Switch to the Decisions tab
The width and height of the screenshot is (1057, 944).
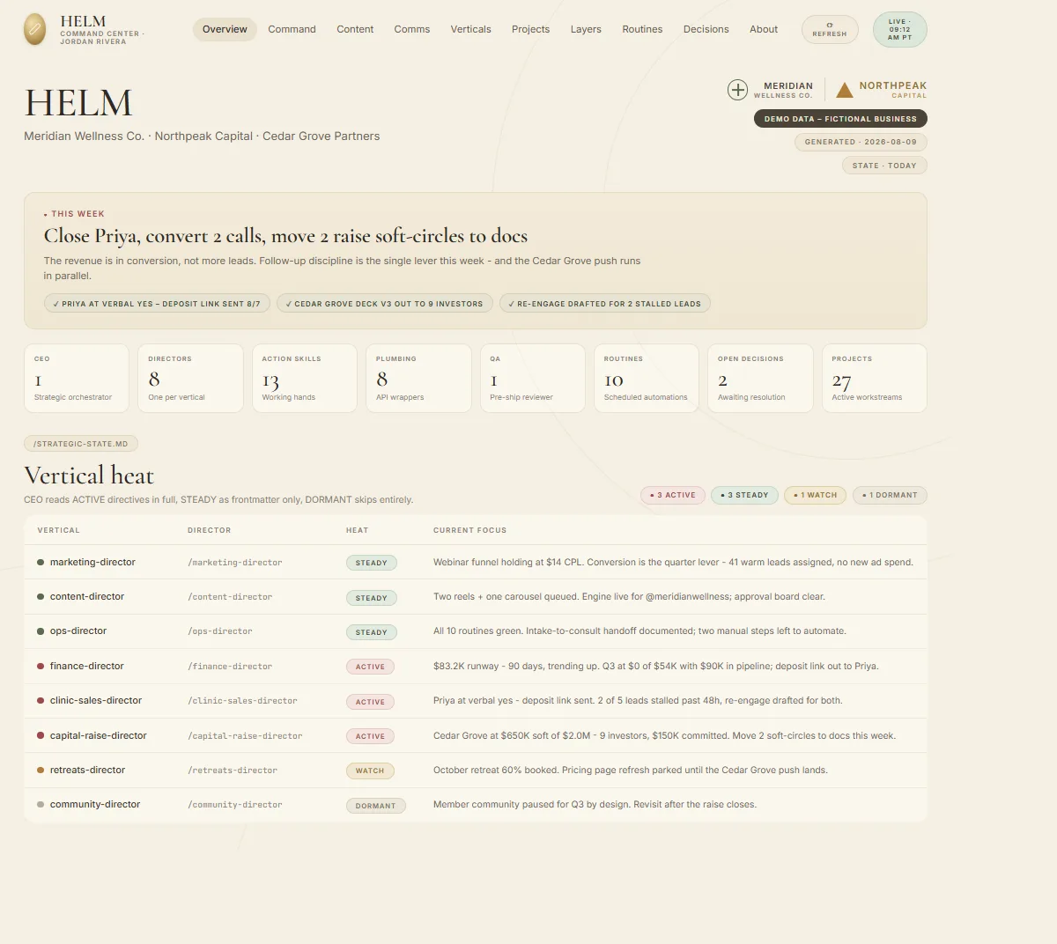point(706,29)
